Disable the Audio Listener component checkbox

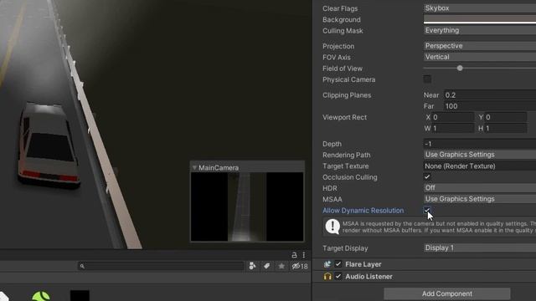(338, 277)
